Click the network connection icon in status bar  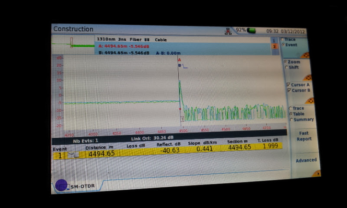coord(228,31)
